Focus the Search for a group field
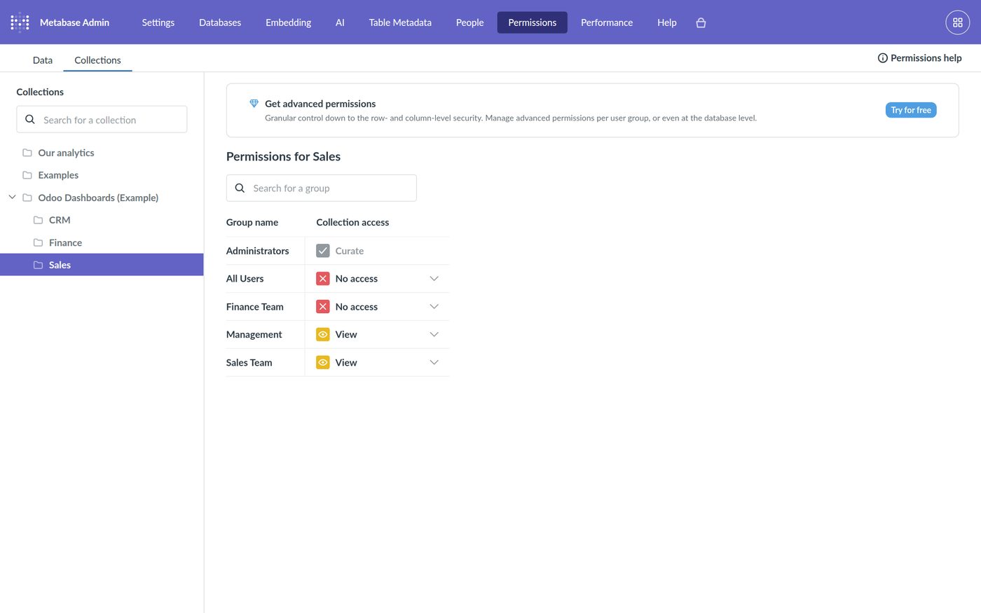981x613 pixels. tap(322, 188)
